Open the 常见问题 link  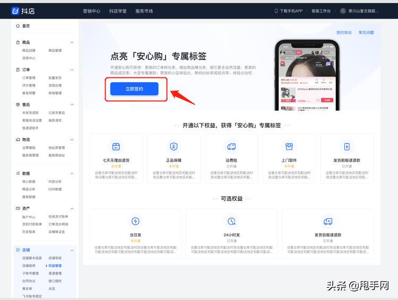click(366, 32)
